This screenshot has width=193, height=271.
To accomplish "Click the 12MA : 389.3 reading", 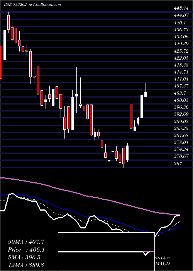I will pos(27,265).
